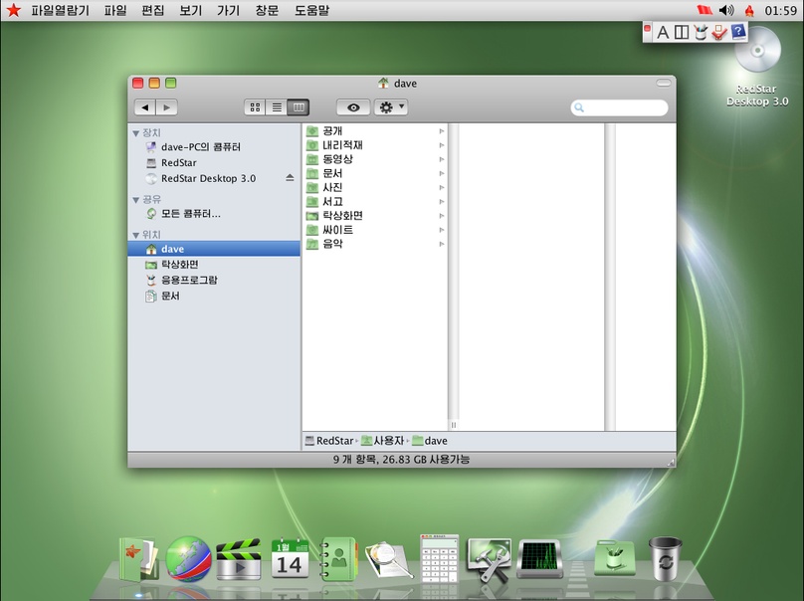Click RedStar in the path bar
The width and height of the screenshot is (804, 601).
click(x=329, y=441)
